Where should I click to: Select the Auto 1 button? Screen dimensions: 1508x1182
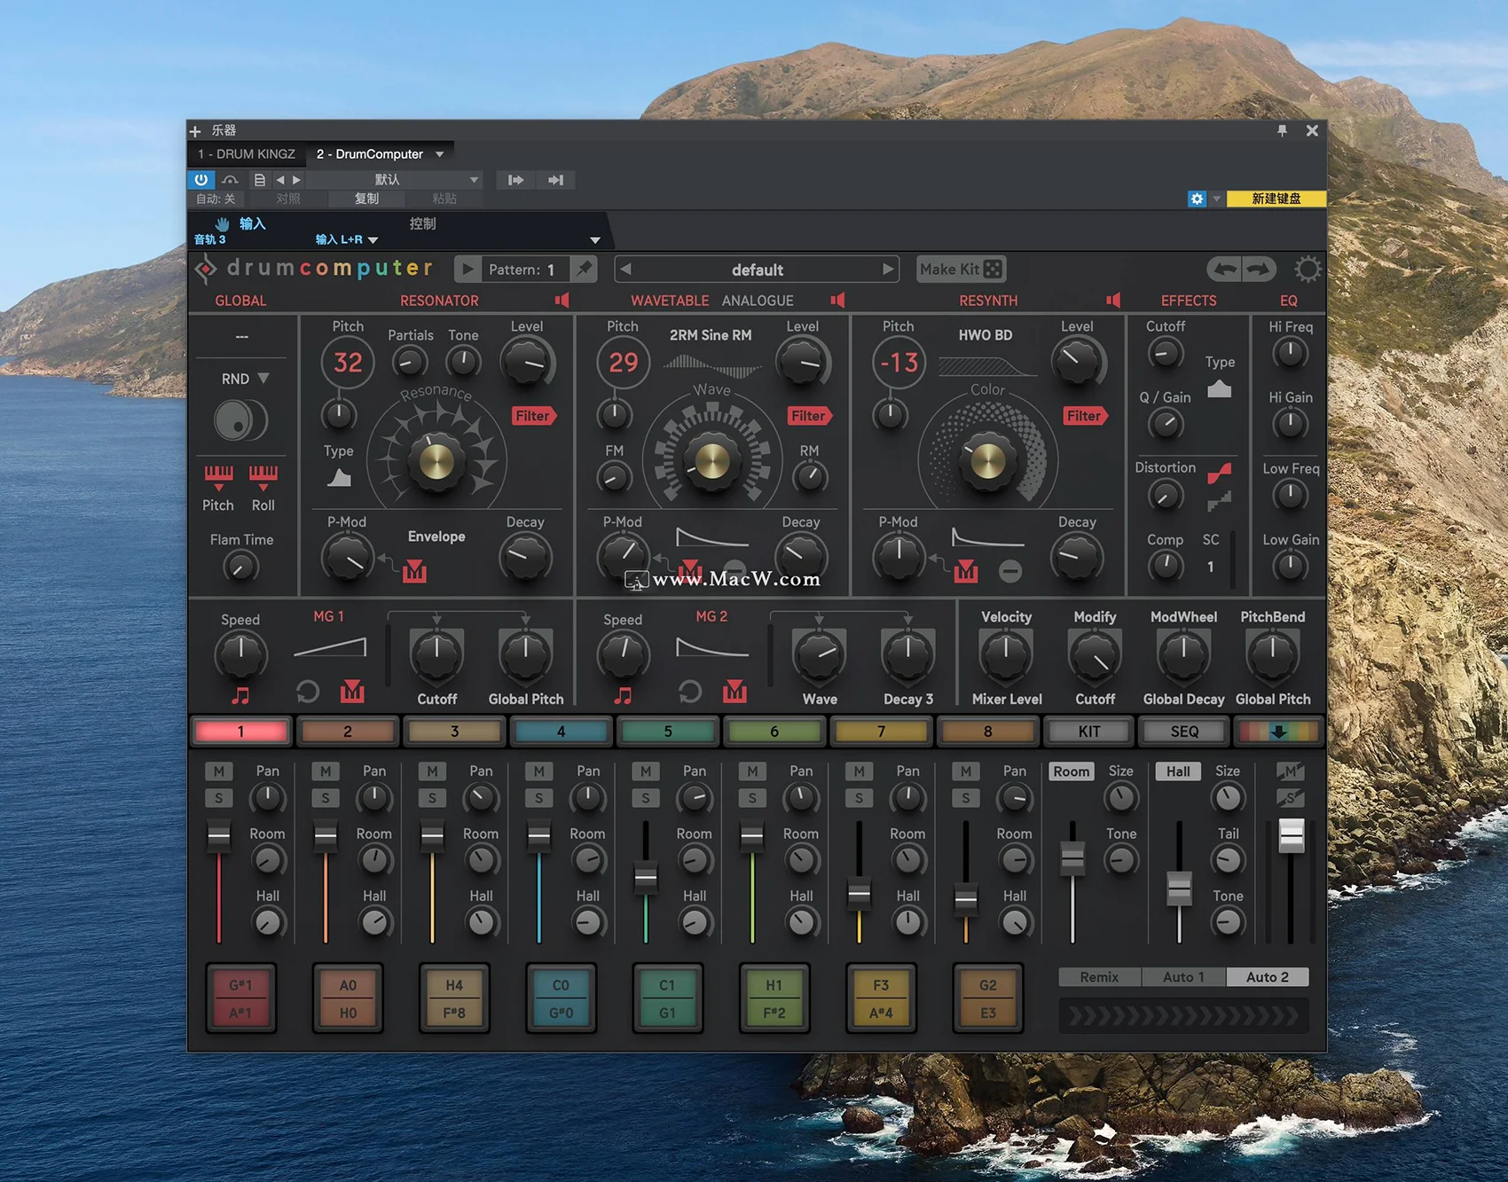[x=1183, y=977]
